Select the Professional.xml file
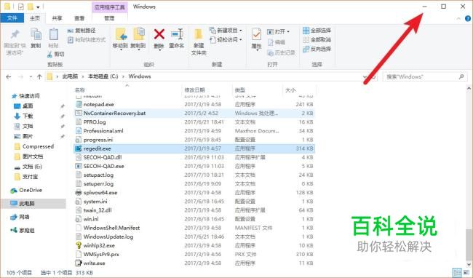473x278 pixels. (x=103, y=131)
